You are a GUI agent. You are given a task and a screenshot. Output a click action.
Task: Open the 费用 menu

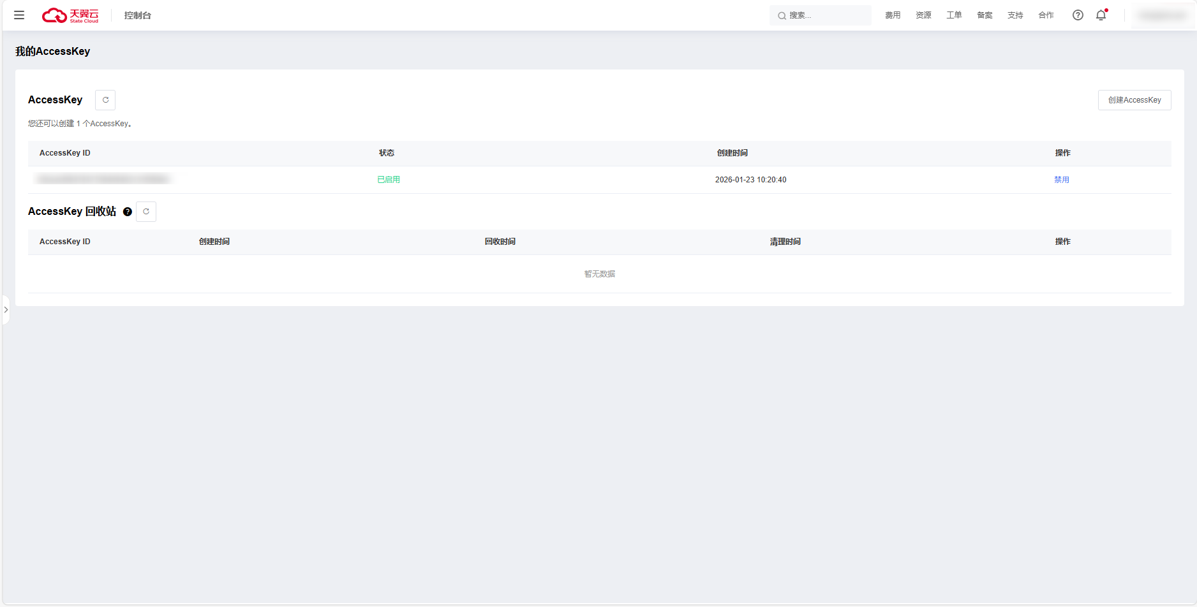pyautogui.click(x=893, y=15)
